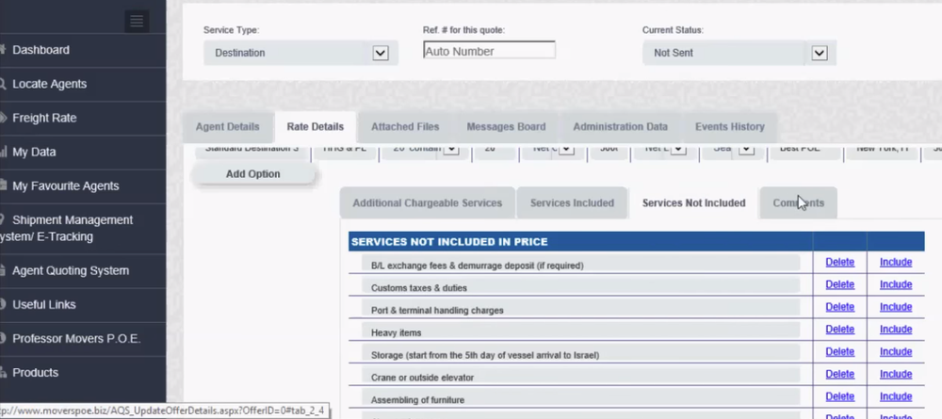Delete B/L exchange fees row
942x419 pixels.
(840, 262)
